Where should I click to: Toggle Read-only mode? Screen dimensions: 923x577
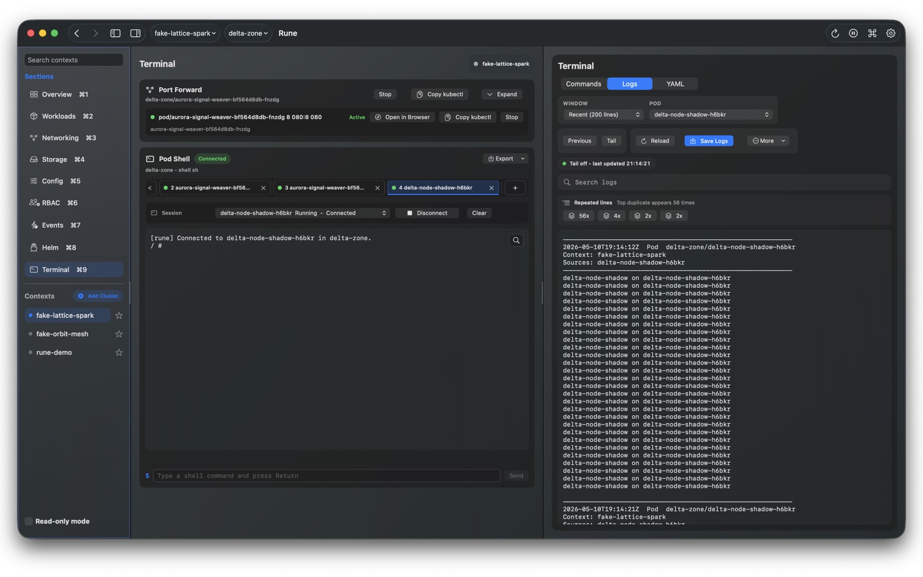(x=29, y=522)
